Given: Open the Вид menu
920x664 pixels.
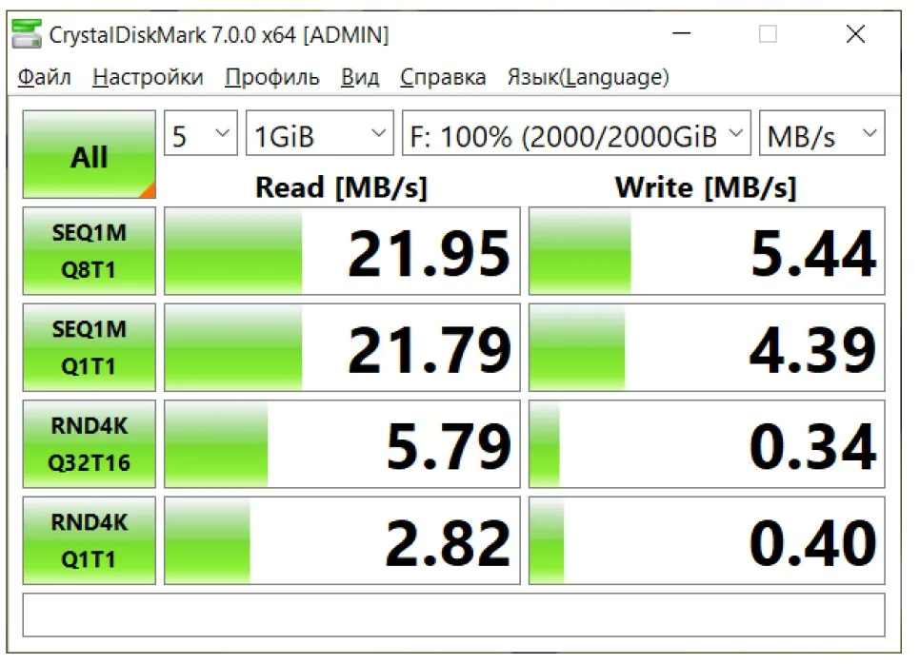Looking at the screenshot, I should (x=360, y=77).
